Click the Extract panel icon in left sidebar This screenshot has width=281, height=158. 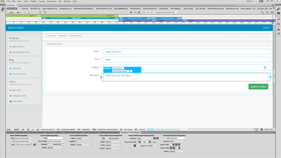(3, 9)
